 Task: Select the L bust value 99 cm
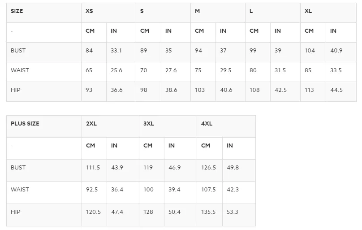click(253, 51)
